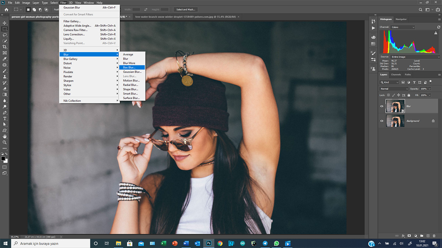The image size is (442, 248).
Task: Create a new layer with plus icon
Action: pyautogui.click(x=427, y=236)
